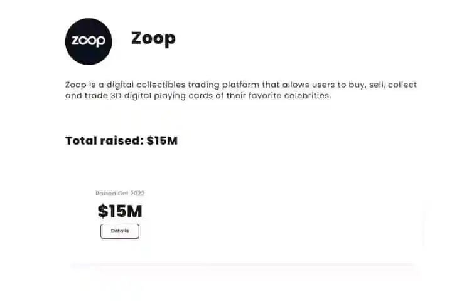Screen dimensions: 452x307
Task: Click the large $15M funding amount
Action: point(120,211)
